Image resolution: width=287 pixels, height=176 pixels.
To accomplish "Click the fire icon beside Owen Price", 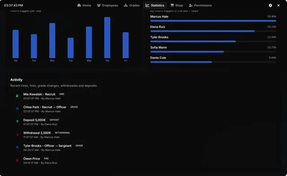I will tap(17, 160).
